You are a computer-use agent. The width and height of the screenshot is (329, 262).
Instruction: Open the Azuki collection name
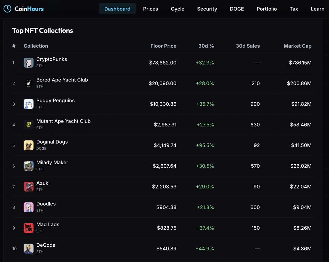43,183
